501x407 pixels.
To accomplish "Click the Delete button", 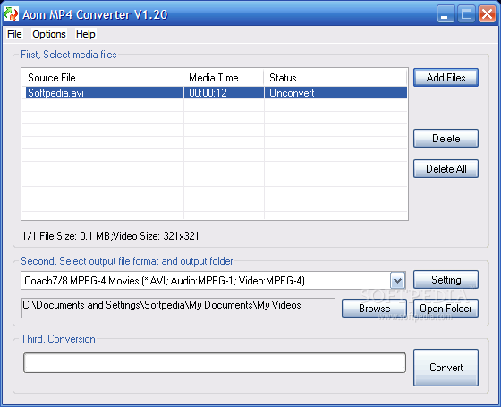I will 446,139.
